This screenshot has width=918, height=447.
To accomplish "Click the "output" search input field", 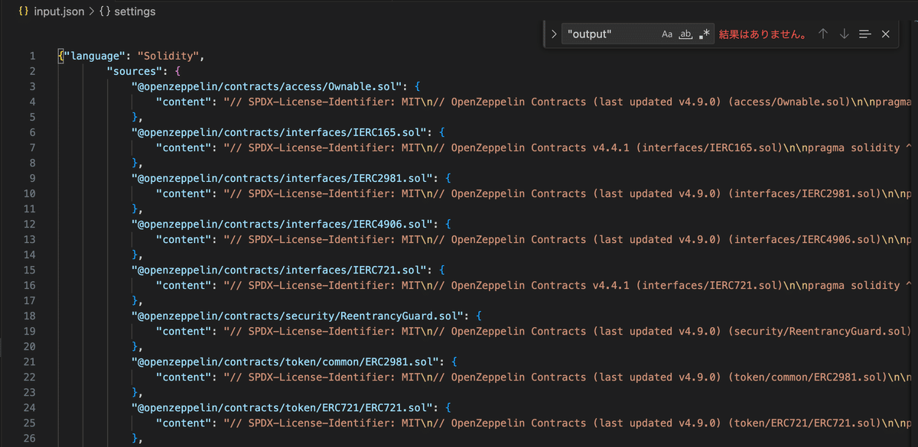I will pos(610,34).
